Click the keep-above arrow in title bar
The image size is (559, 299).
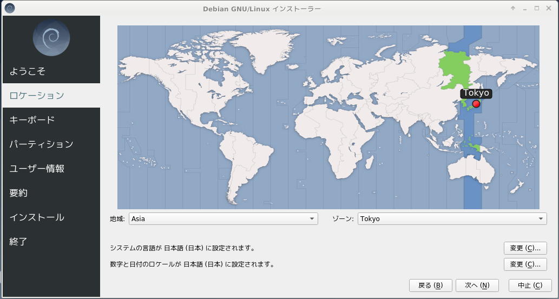click(x=513, y=9)
